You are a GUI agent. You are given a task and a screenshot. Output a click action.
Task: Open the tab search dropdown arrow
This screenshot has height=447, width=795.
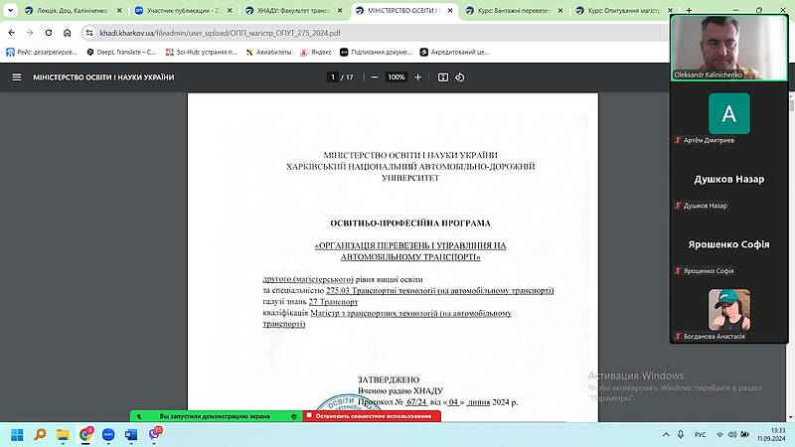tap(10, 10)
